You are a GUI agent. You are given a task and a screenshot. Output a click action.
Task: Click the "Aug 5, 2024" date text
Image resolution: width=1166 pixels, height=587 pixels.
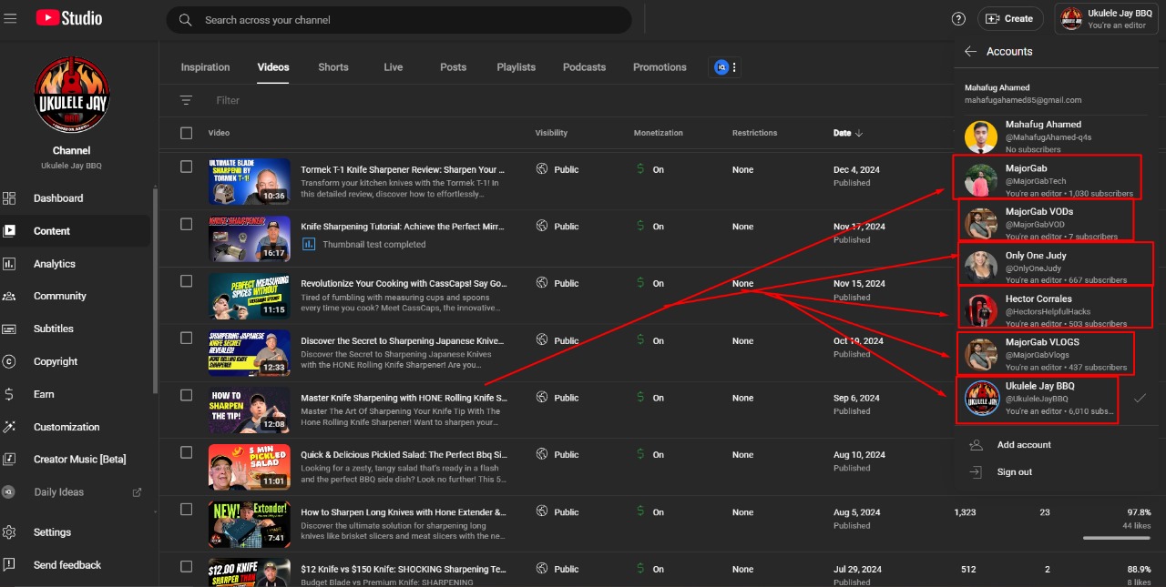856,512
